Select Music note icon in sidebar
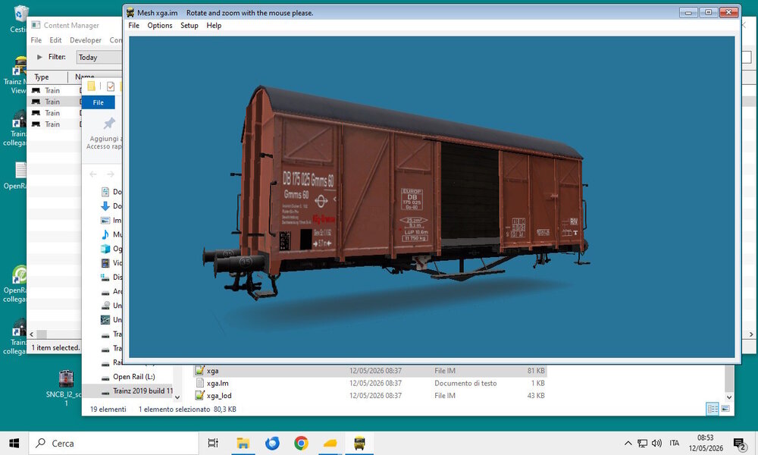 coord(105,234)
